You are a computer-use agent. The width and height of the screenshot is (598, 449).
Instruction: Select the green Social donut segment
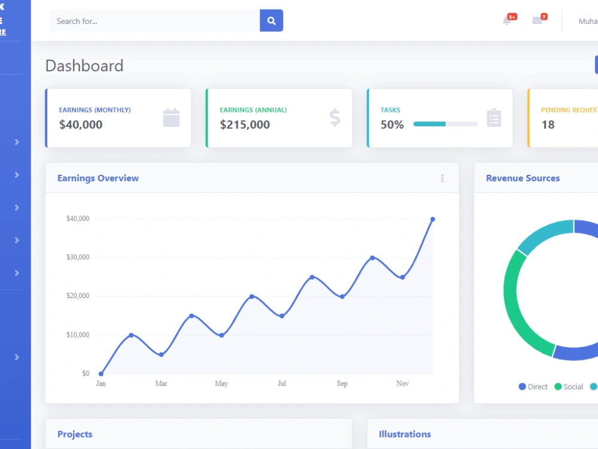522,305
